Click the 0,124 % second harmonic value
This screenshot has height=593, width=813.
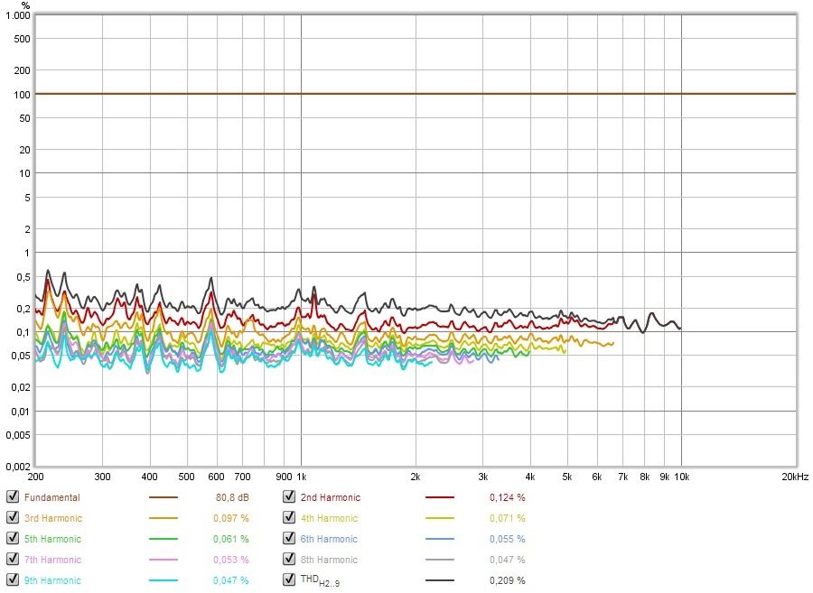(x=507, y=497)
